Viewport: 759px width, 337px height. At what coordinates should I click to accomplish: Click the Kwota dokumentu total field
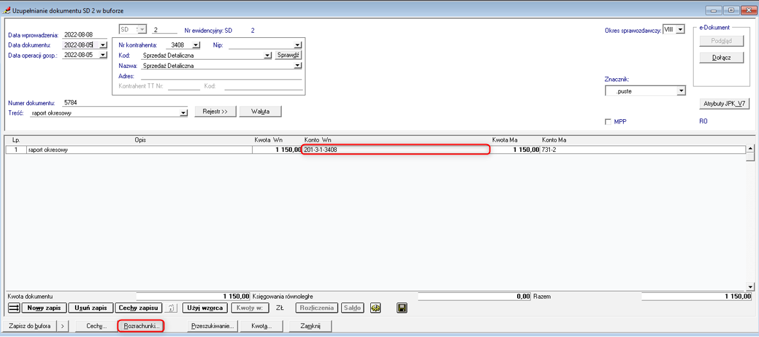[194, 296]
